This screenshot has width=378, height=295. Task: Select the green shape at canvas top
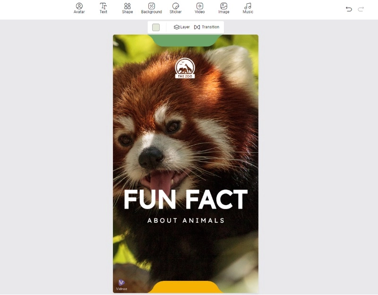(185, 41)
